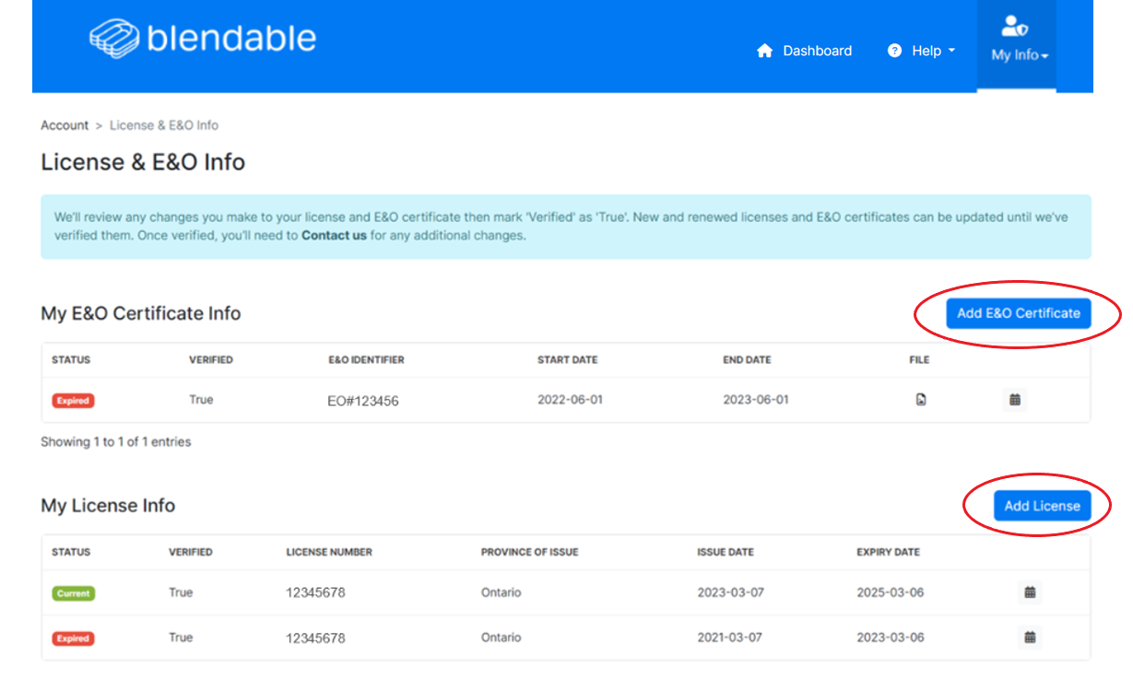Open the My Info dropdown
The image size is (1133, 679).
[1017, 55]
